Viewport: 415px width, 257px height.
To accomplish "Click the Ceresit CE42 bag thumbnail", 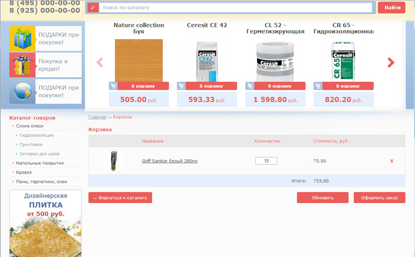I will (x=207, y=62).
